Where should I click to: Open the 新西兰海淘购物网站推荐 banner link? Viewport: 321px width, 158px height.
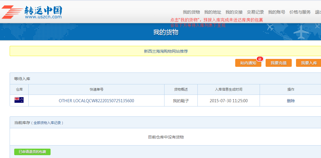click(x=166, y=51)
